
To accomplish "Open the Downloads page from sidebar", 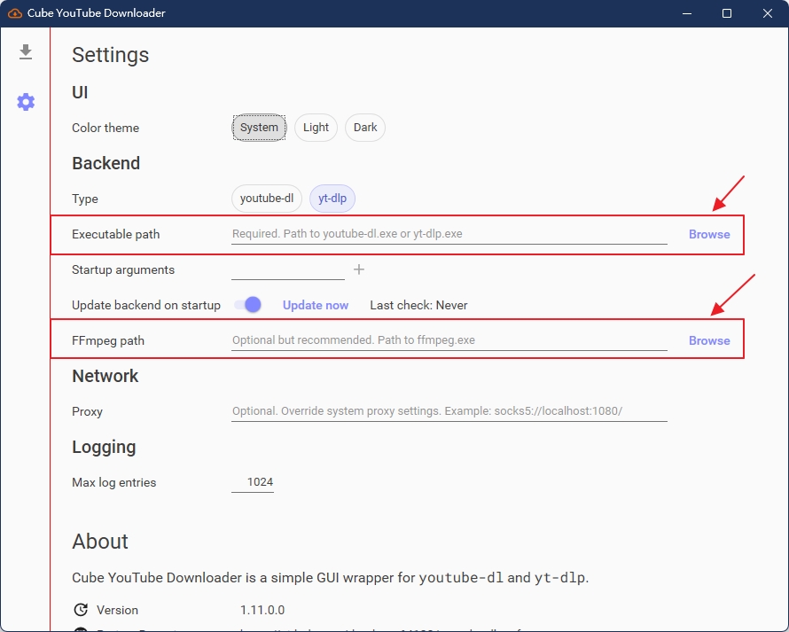I will tap(26, 51).
